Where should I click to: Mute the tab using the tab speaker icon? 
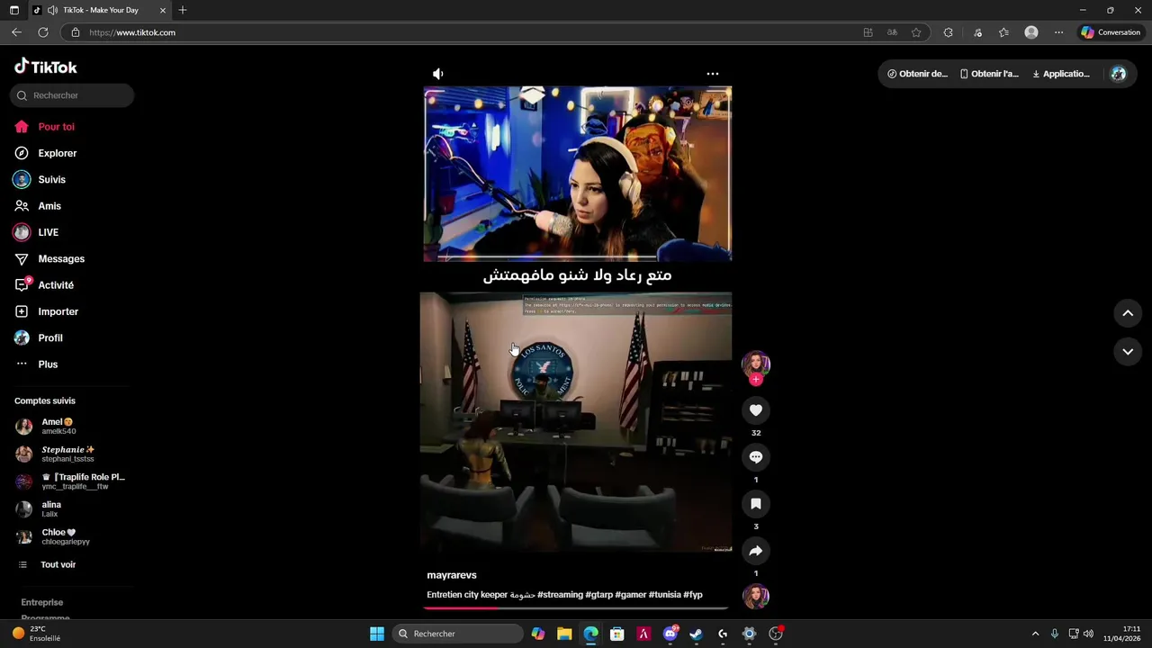[53, 10]
